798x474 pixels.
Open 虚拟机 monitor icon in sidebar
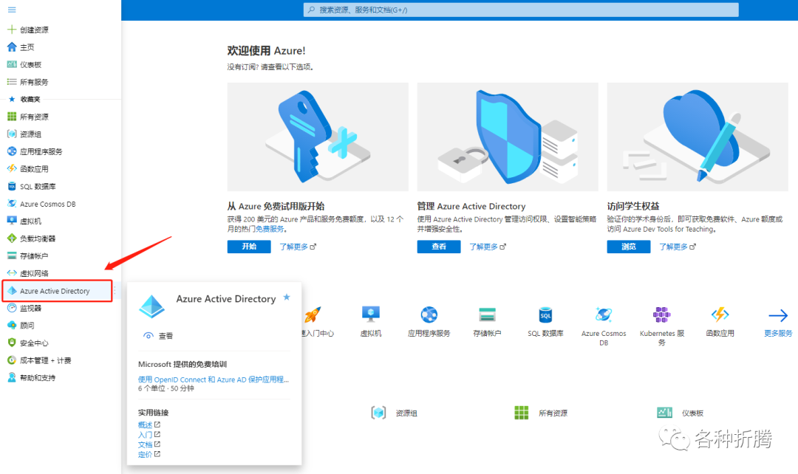coord(12,221)
